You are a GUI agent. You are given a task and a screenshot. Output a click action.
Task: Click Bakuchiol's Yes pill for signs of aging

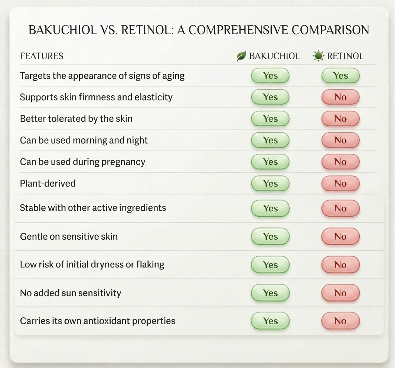point(270,76)
